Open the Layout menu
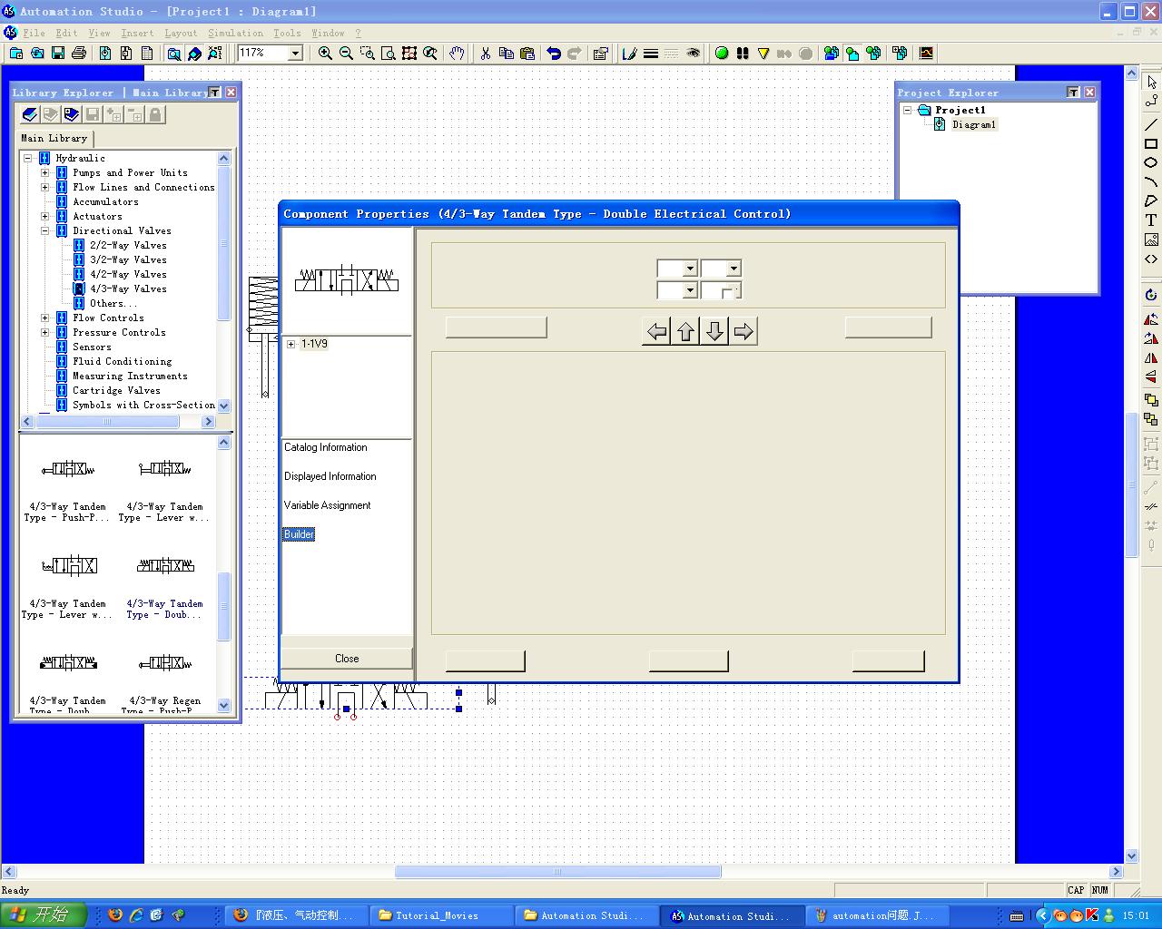The height and width of the screenshot is (929, 1162). (x=181, y=33)
